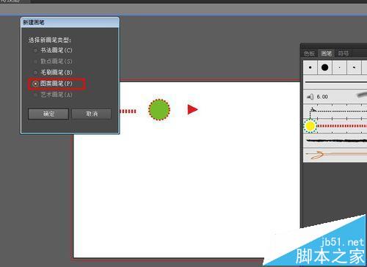Pick the small round dot brush

[310, 67]
